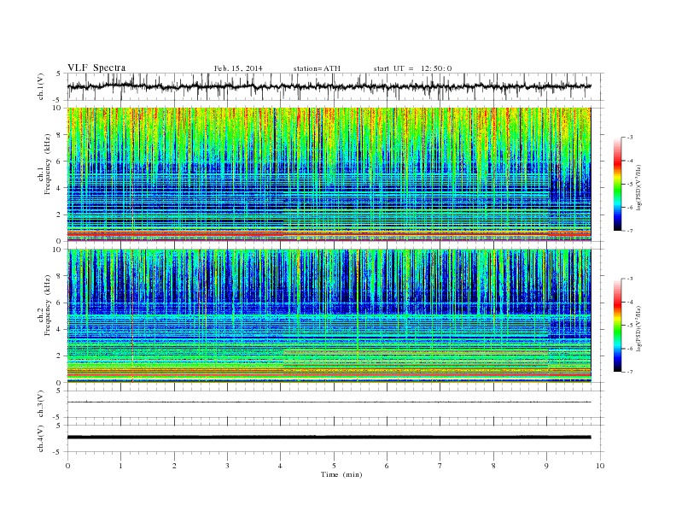Image resolution: width=676 pixels, height=523 pixels.
Task: Click time axis tick label "7"
Action: [x=440, y=466]
